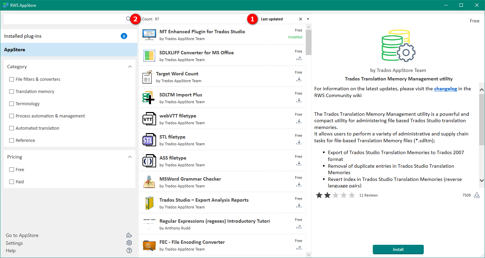This screenshot has width=485, height=258.
Task: Click the search magnifier icon
Action: coord(128,19)
